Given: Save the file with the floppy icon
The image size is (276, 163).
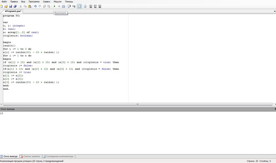Looking at the screenshot, I should 10,6.
